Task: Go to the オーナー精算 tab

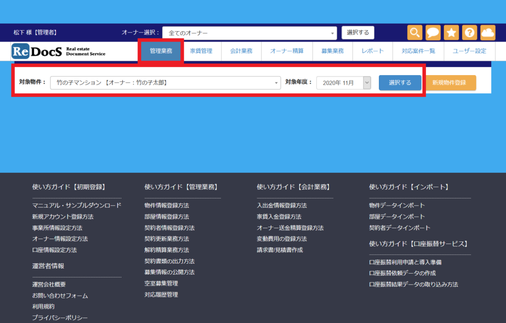Action: (x=287, y=51)
